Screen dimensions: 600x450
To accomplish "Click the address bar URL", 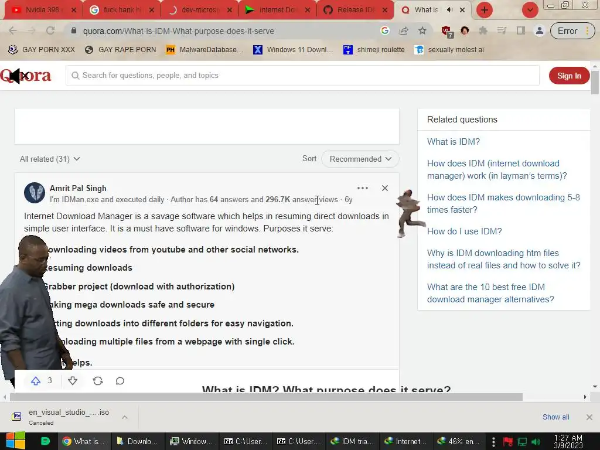I will 178,31.
